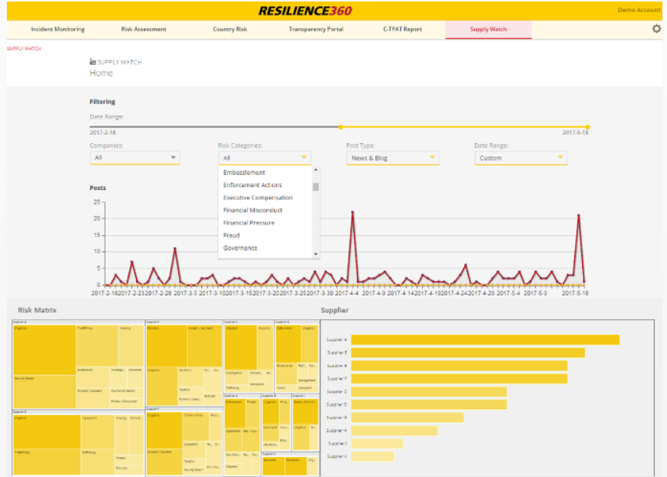Select the Supply Watch tab
This screenshot has height=477, width=667.
click(x=488, y=29)
